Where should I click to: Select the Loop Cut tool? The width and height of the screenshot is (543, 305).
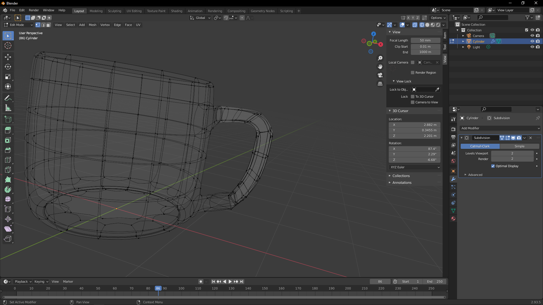8,160
